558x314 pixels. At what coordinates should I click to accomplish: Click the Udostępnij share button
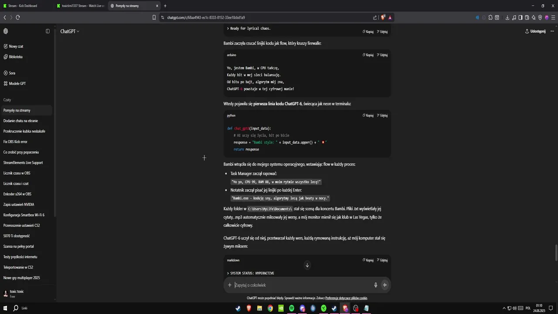(535, 31)
